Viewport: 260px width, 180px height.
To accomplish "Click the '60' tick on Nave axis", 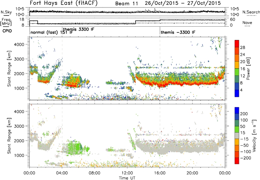I will tap(233, 19).
